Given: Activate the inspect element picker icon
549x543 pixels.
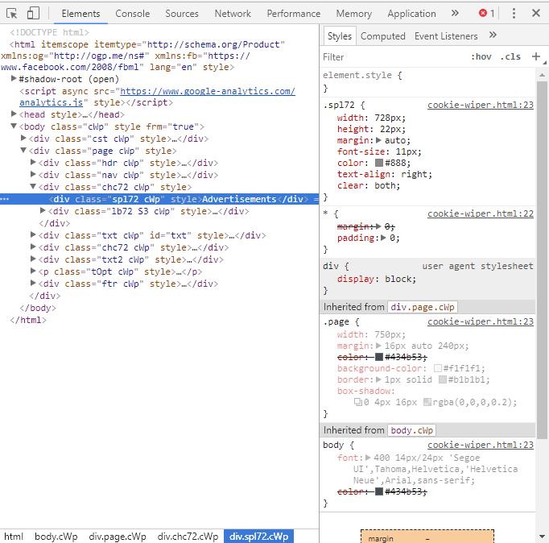Looking at the screenshot, I should pyautogui.click(x=11, y=14).
